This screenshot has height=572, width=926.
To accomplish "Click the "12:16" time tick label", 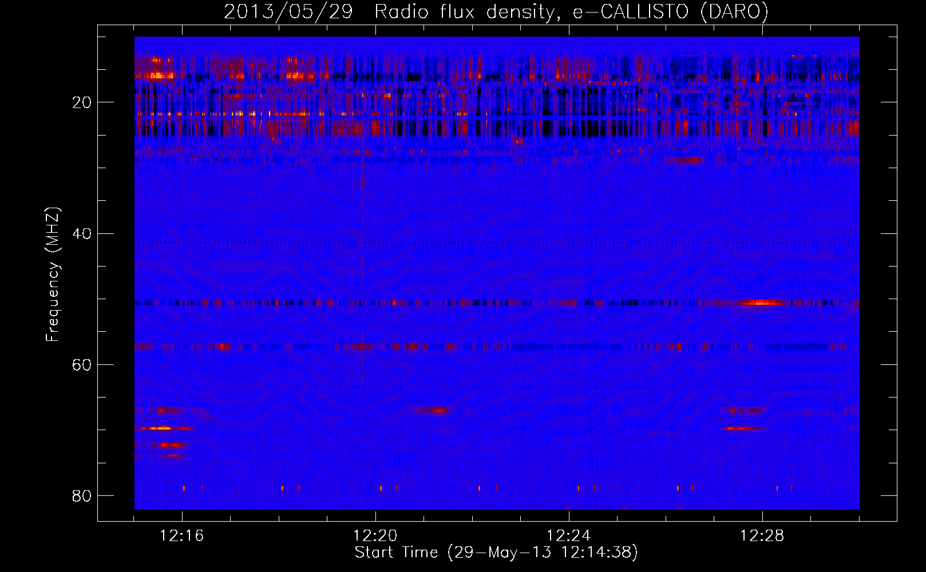I will tap(182, 535).
